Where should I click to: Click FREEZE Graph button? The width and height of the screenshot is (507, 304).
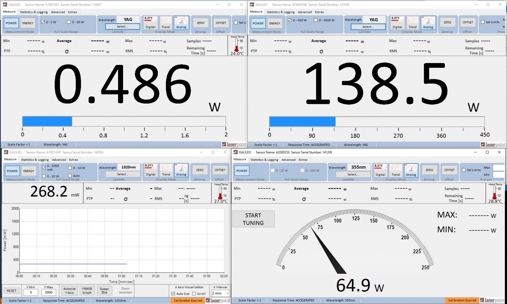87,291
